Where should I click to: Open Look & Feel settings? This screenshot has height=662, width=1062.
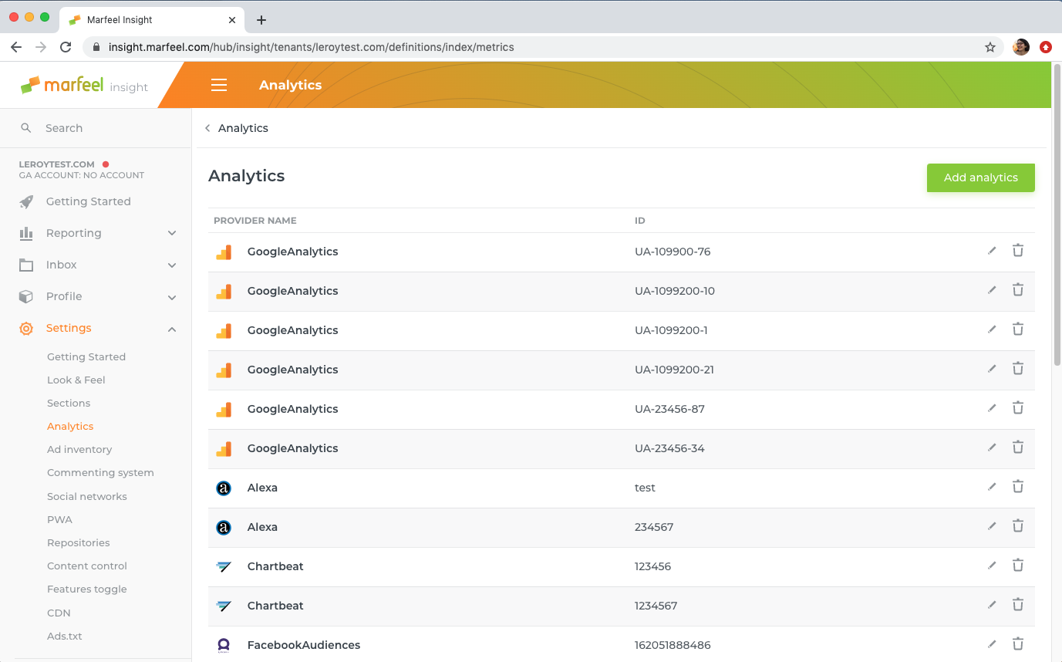tap(76, 380)
